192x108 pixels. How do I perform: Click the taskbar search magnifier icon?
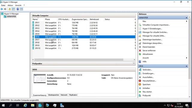pyautogui.click(x=10, y=105)
